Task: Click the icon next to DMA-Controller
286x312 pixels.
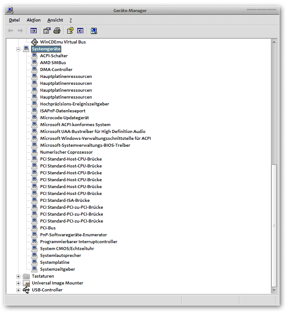Action: click(x=35, y=69)
